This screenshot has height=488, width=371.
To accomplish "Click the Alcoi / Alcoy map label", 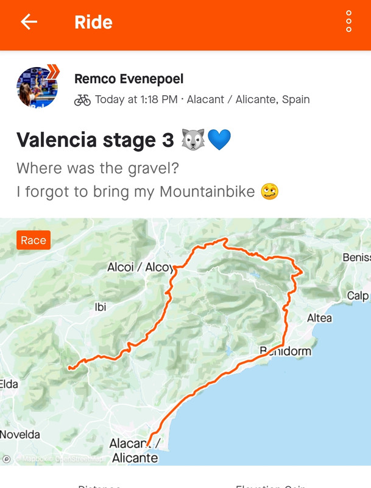I will click(140, 267).
